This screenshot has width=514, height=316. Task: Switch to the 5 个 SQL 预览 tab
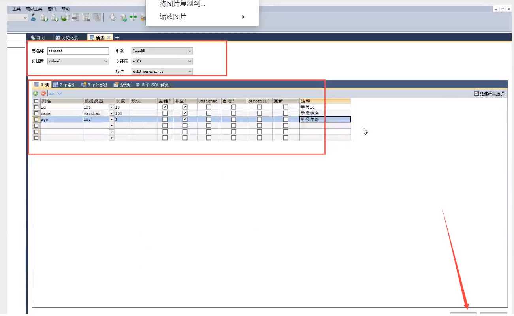coord(153,85)
